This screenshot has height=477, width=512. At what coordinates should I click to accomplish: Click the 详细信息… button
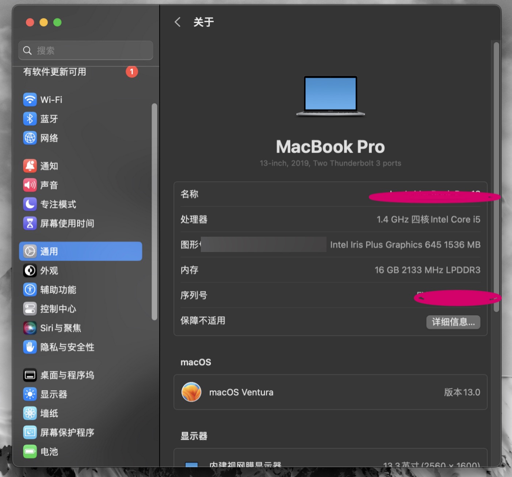click(453, 322)
